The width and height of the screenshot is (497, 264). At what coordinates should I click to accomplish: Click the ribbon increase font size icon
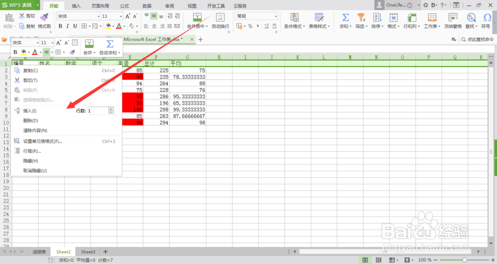point(128,16)
